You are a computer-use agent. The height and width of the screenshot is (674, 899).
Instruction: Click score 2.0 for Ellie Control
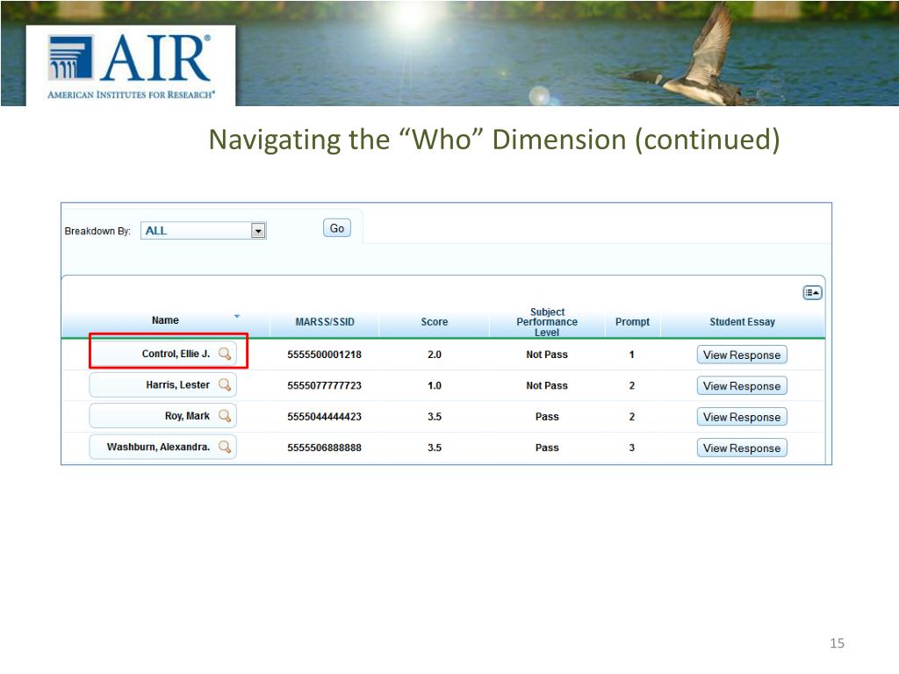click(434, 355)
